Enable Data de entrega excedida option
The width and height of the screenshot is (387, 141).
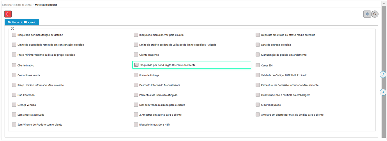click(258, 45)
